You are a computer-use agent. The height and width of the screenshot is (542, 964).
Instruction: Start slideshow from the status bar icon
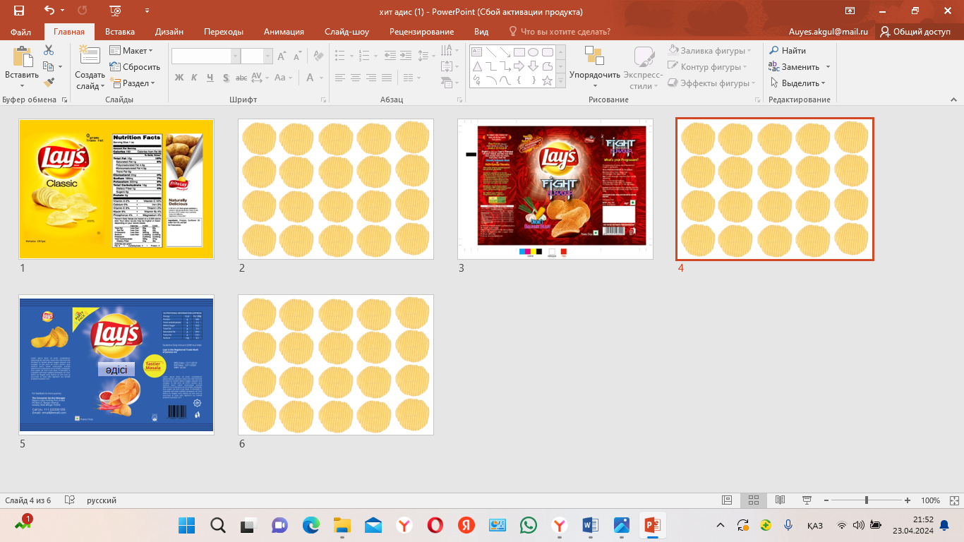tap(807, 500)
